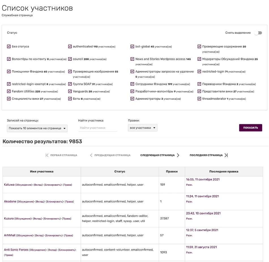Uncheck the 'Боты' checkbox

[70, 99]
